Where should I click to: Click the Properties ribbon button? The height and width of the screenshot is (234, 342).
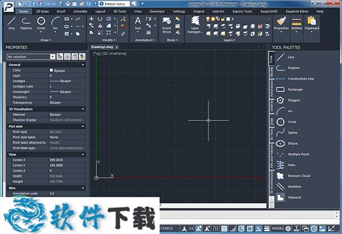(x=281, y=24)
